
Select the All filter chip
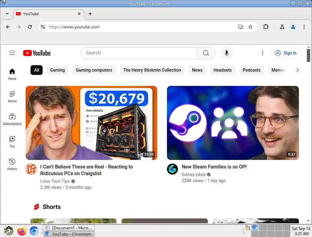click(37, 70)
